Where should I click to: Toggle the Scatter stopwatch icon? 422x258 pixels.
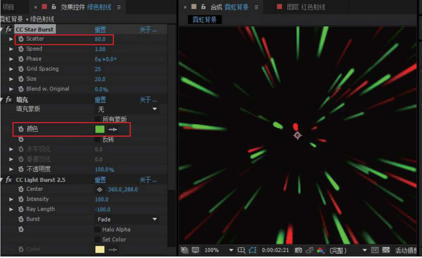21,39
